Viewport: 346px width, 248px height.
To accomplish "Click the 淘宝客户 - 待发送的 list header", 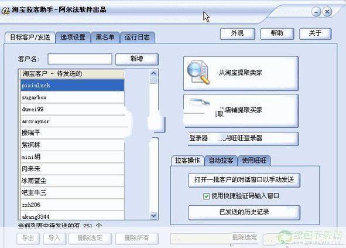I will [73, 74].
